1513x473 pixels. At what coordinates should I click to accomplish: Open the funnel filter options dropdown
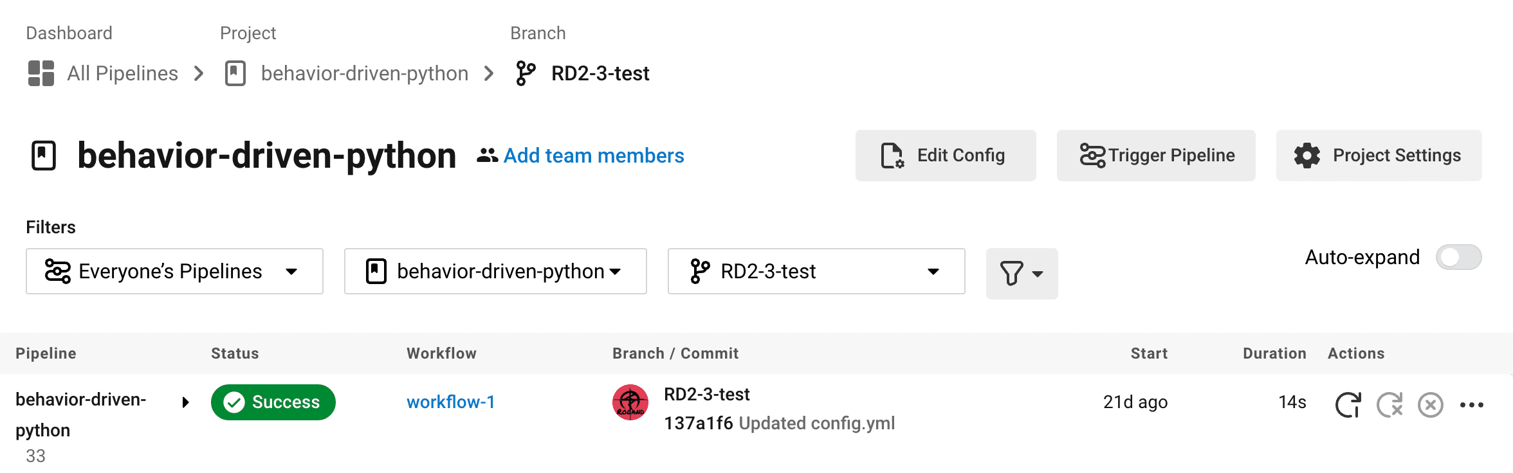click(1021, 274)
